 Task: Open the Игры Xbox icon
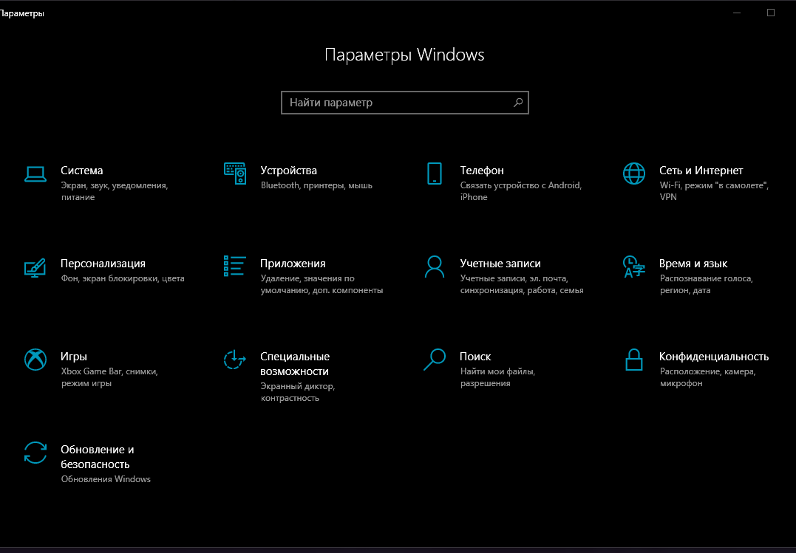[35, 360]
